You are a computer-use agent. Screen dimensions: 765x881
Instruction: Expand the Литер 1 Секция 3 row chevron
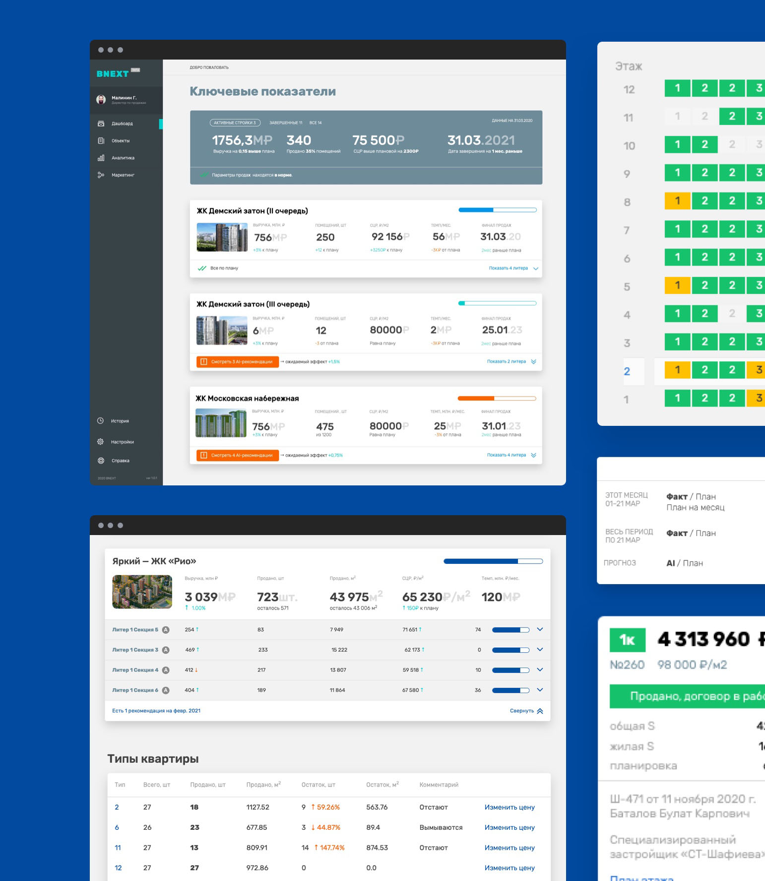tap(540, 650)
